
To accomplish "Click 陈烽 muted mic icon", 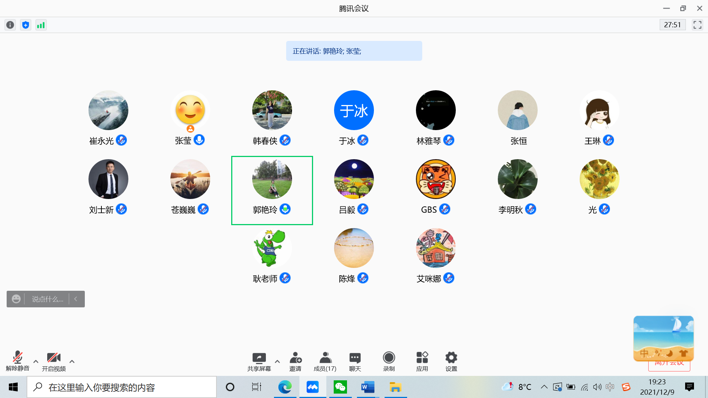I will pos(363,278).
